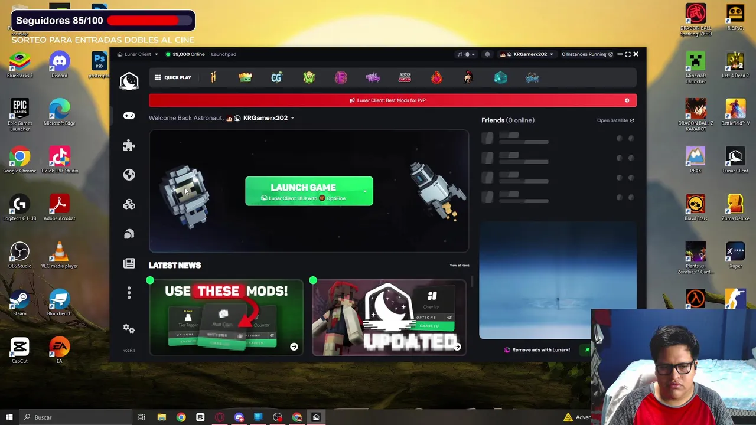Open Opera browser from taskbar
Screen dimensions: 756x425
click(220, 417)
